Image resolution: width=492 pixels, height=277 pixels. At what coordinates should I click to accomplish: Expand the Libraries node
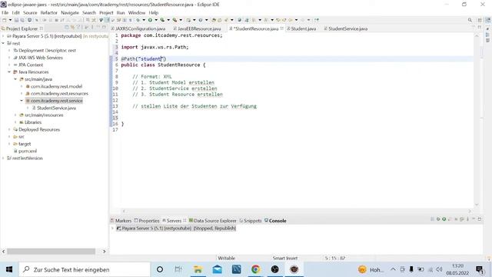coord(15,122)
